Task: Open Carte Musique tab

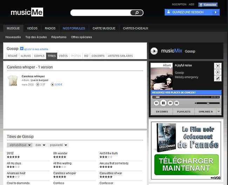Action: pos(104,28)
